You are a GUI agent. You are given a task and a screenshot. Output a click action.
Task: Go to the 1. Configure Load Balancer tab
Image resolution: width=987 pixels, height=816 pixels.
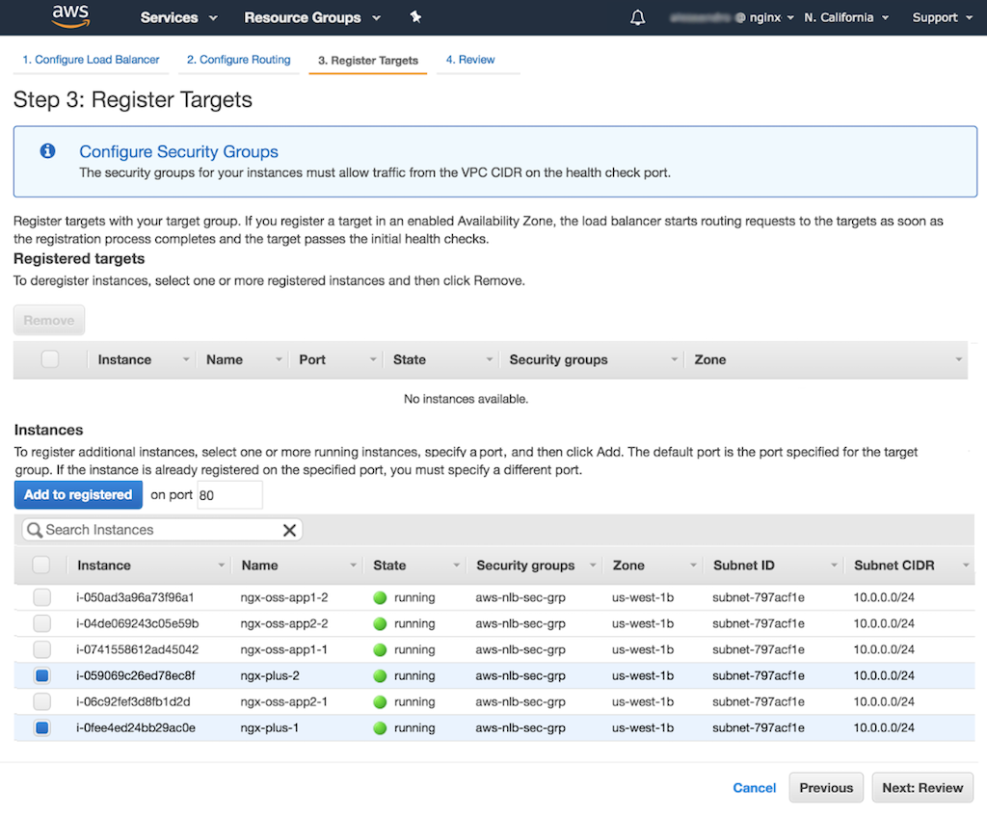coord(91,60)
